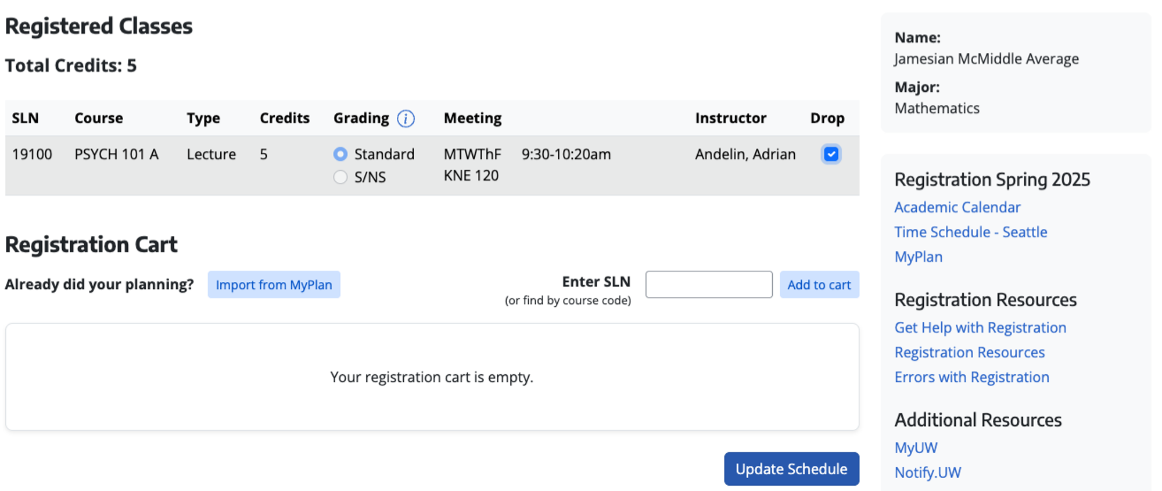Click instructor name Andelin, Adrian
This screenshot has width=1162, height=491.
[x=745, y=154]
